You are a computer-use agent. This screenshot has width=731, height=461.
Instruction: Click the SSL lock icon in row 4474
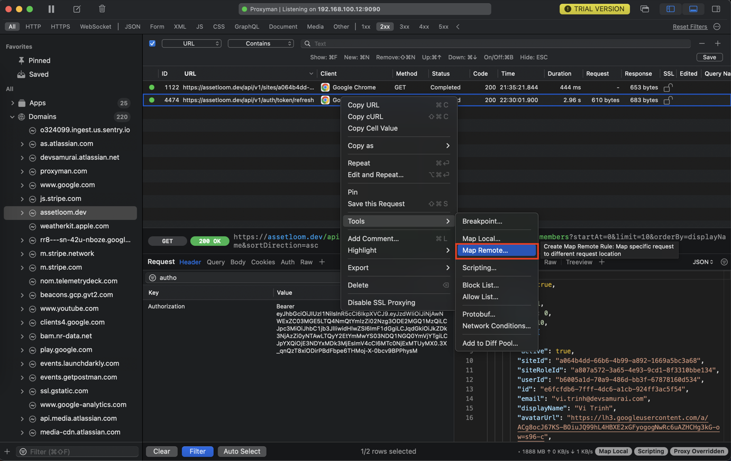click(x=668, y=100)
